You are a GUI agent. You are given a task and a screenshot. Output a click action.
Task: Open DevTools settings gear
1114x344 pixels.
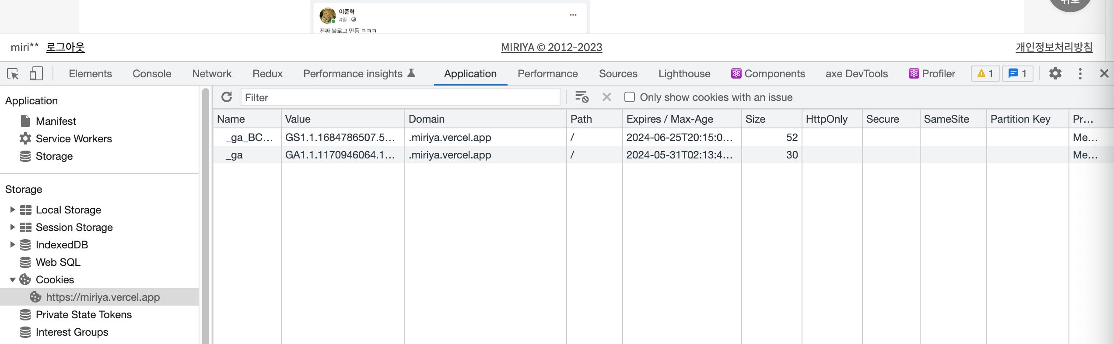coord(1055,73)
